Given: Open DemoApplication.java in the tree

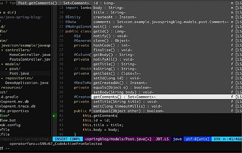Looking at the screenshot, I should pyautogui.click(x=27, y=83).
